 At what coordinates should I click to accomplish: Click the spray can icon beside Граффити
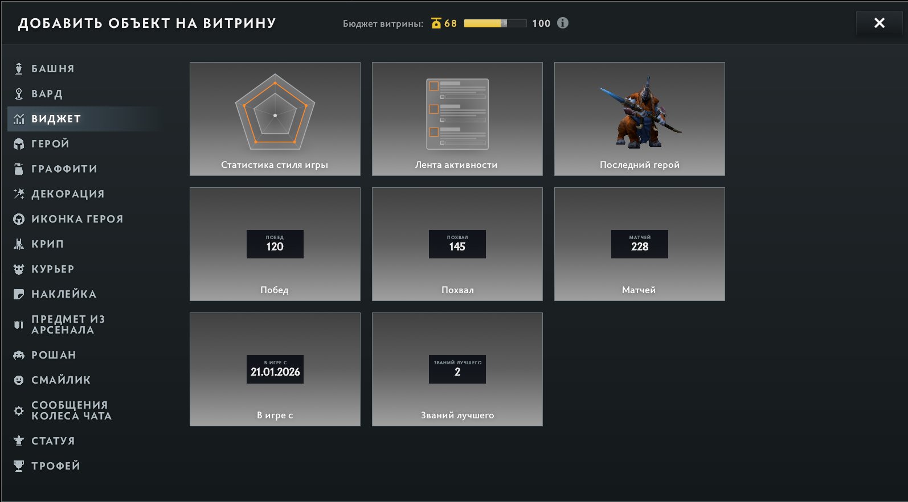tap(19, 169)
